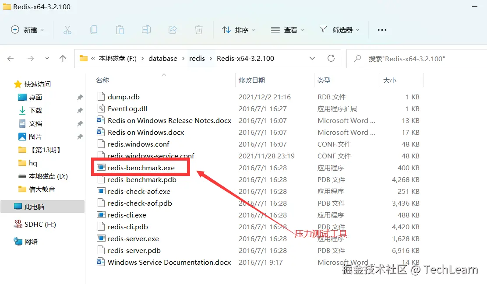Click pin icon next to 桌面
487x284 pixels.
click(80, 97)
